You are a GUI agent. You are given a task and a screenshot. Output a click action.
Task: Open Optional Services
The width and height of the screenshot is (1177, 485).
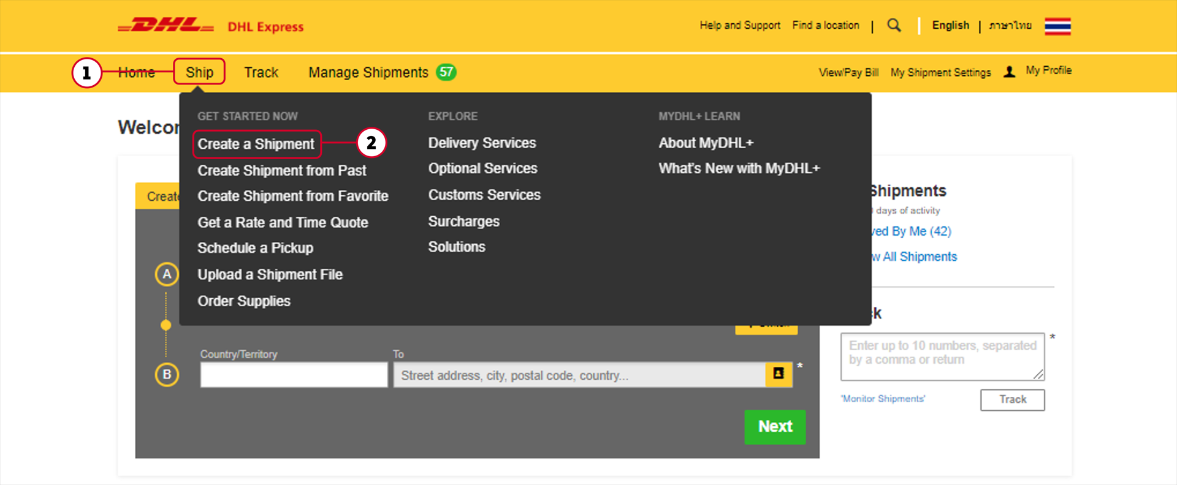point(482,168)
